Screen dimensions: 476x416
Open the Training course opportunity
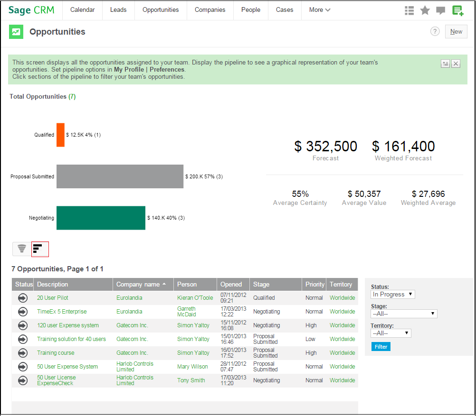pyautogui.click(x=56, y=352)
